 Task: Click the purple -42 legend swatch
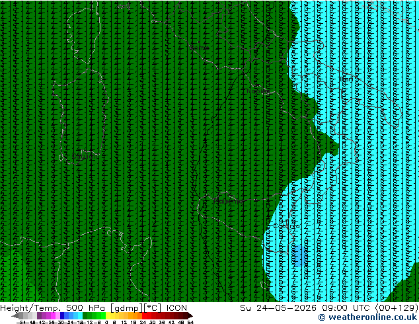[39, 315]
